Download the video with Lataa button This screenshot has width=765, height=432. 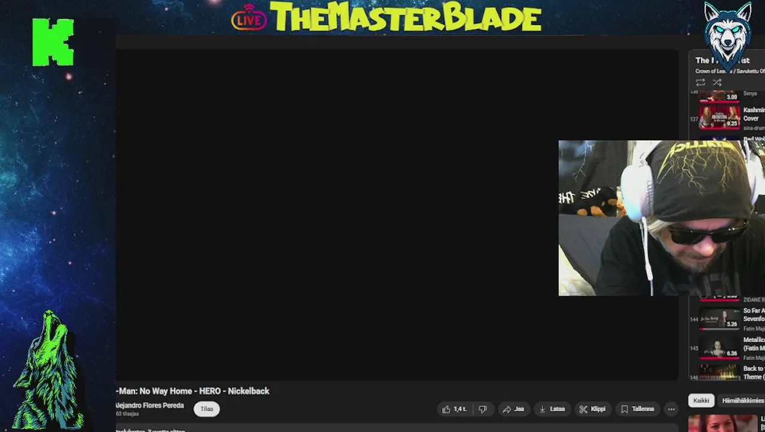click(552, 409)
